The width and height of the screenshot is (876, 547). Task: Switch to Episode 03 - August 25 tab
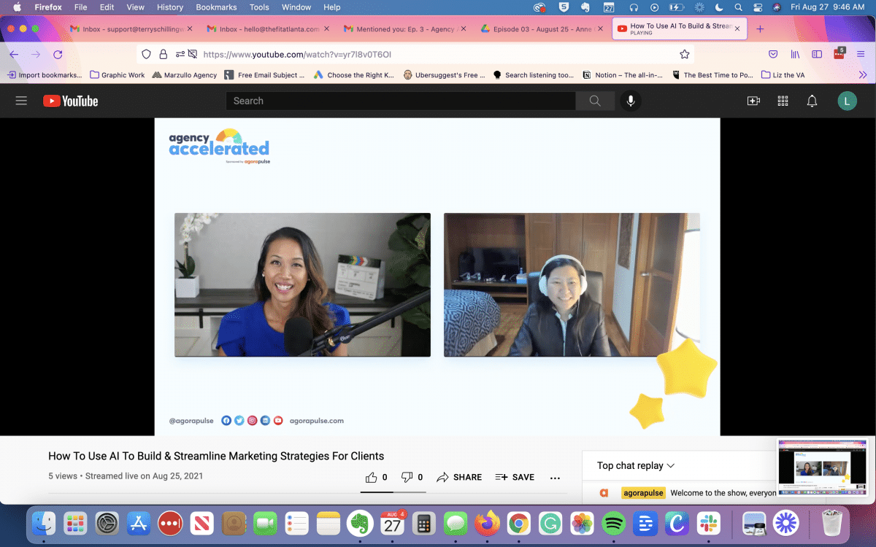point(537,29)
